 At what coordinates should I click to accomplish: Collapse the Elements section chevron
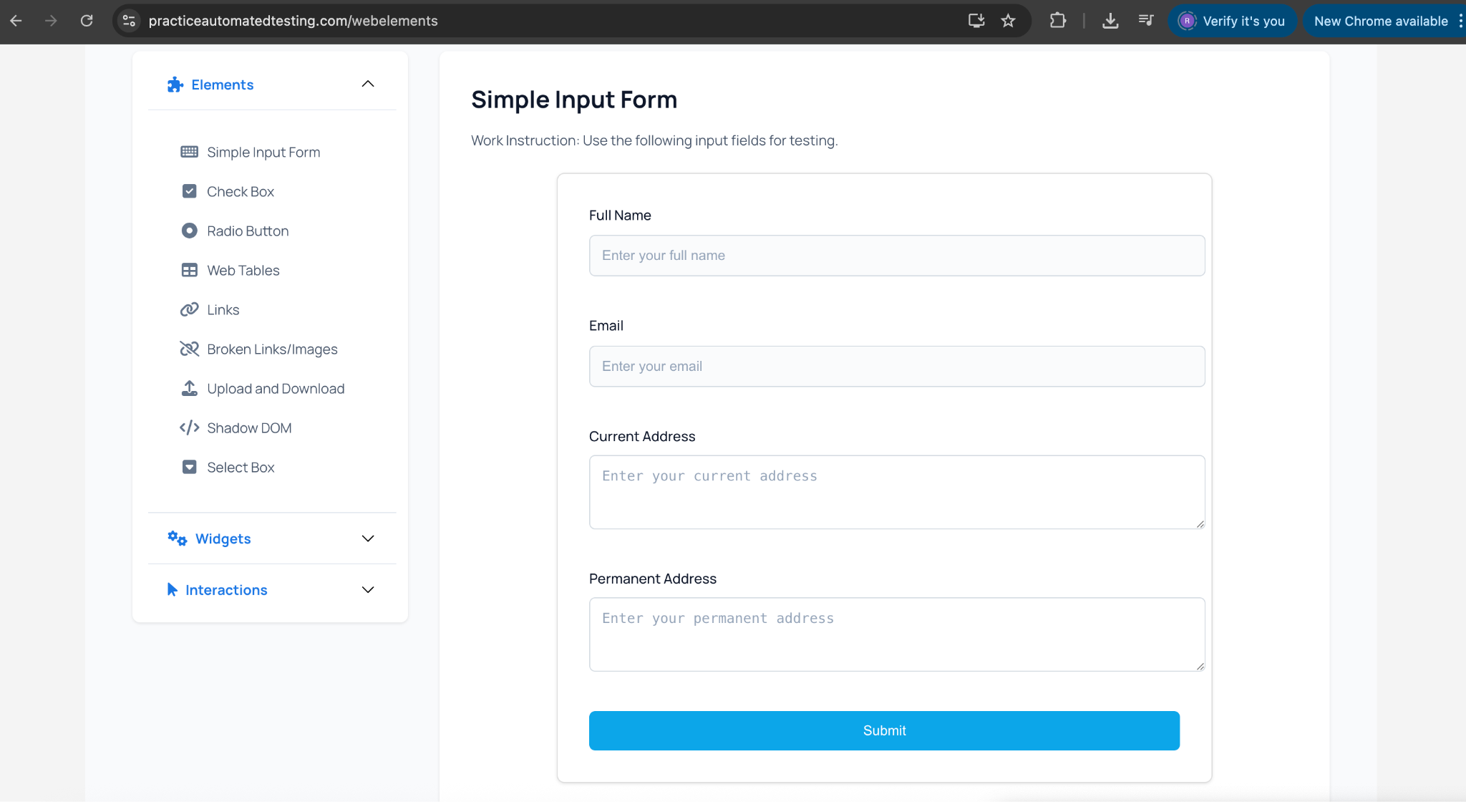click(x=368, y=84)
